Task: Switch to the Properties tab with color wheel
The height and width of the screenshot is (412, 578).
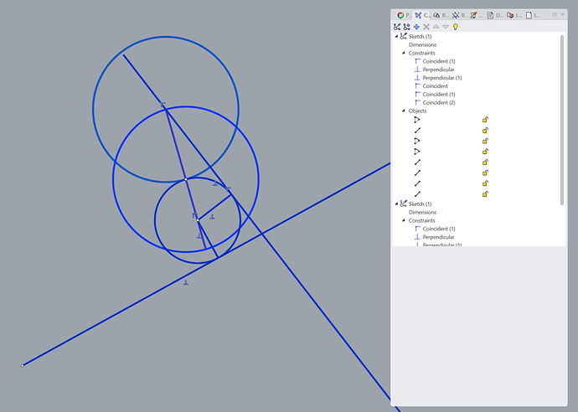Action: click(403, 15)
